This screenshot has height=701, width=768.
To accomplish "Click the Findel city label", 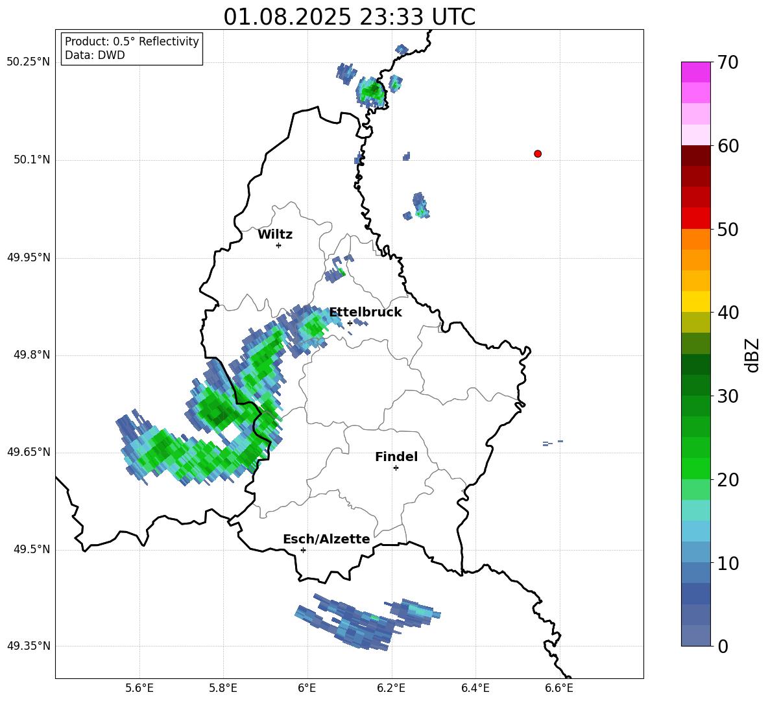I will tap(396, 457).
